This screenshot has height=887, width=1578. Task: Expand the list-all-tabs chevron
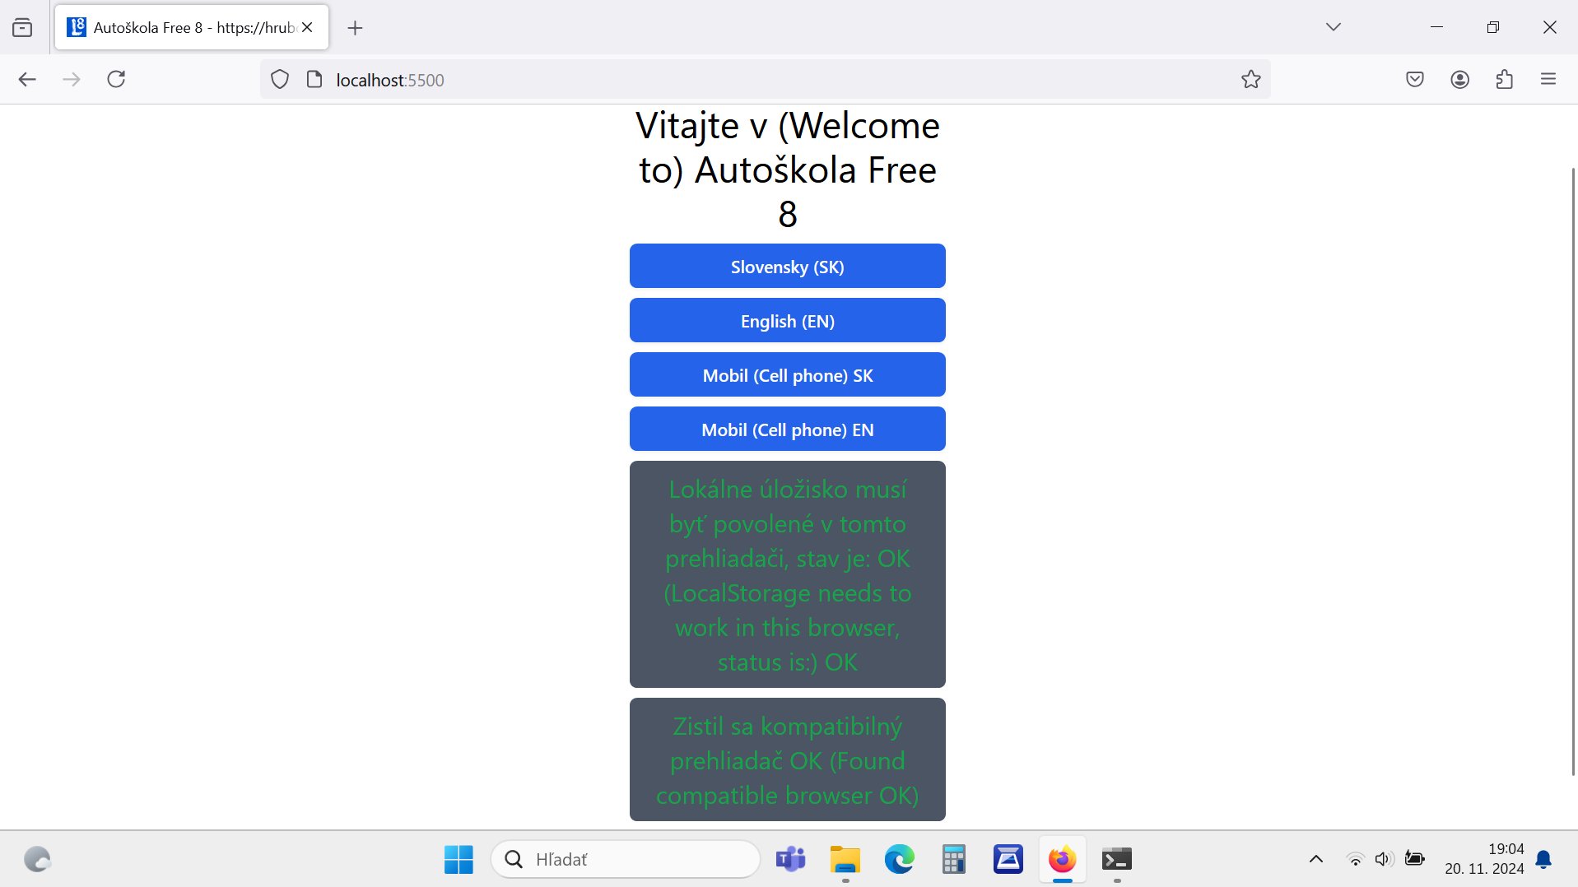click(x=1333, y=26)
